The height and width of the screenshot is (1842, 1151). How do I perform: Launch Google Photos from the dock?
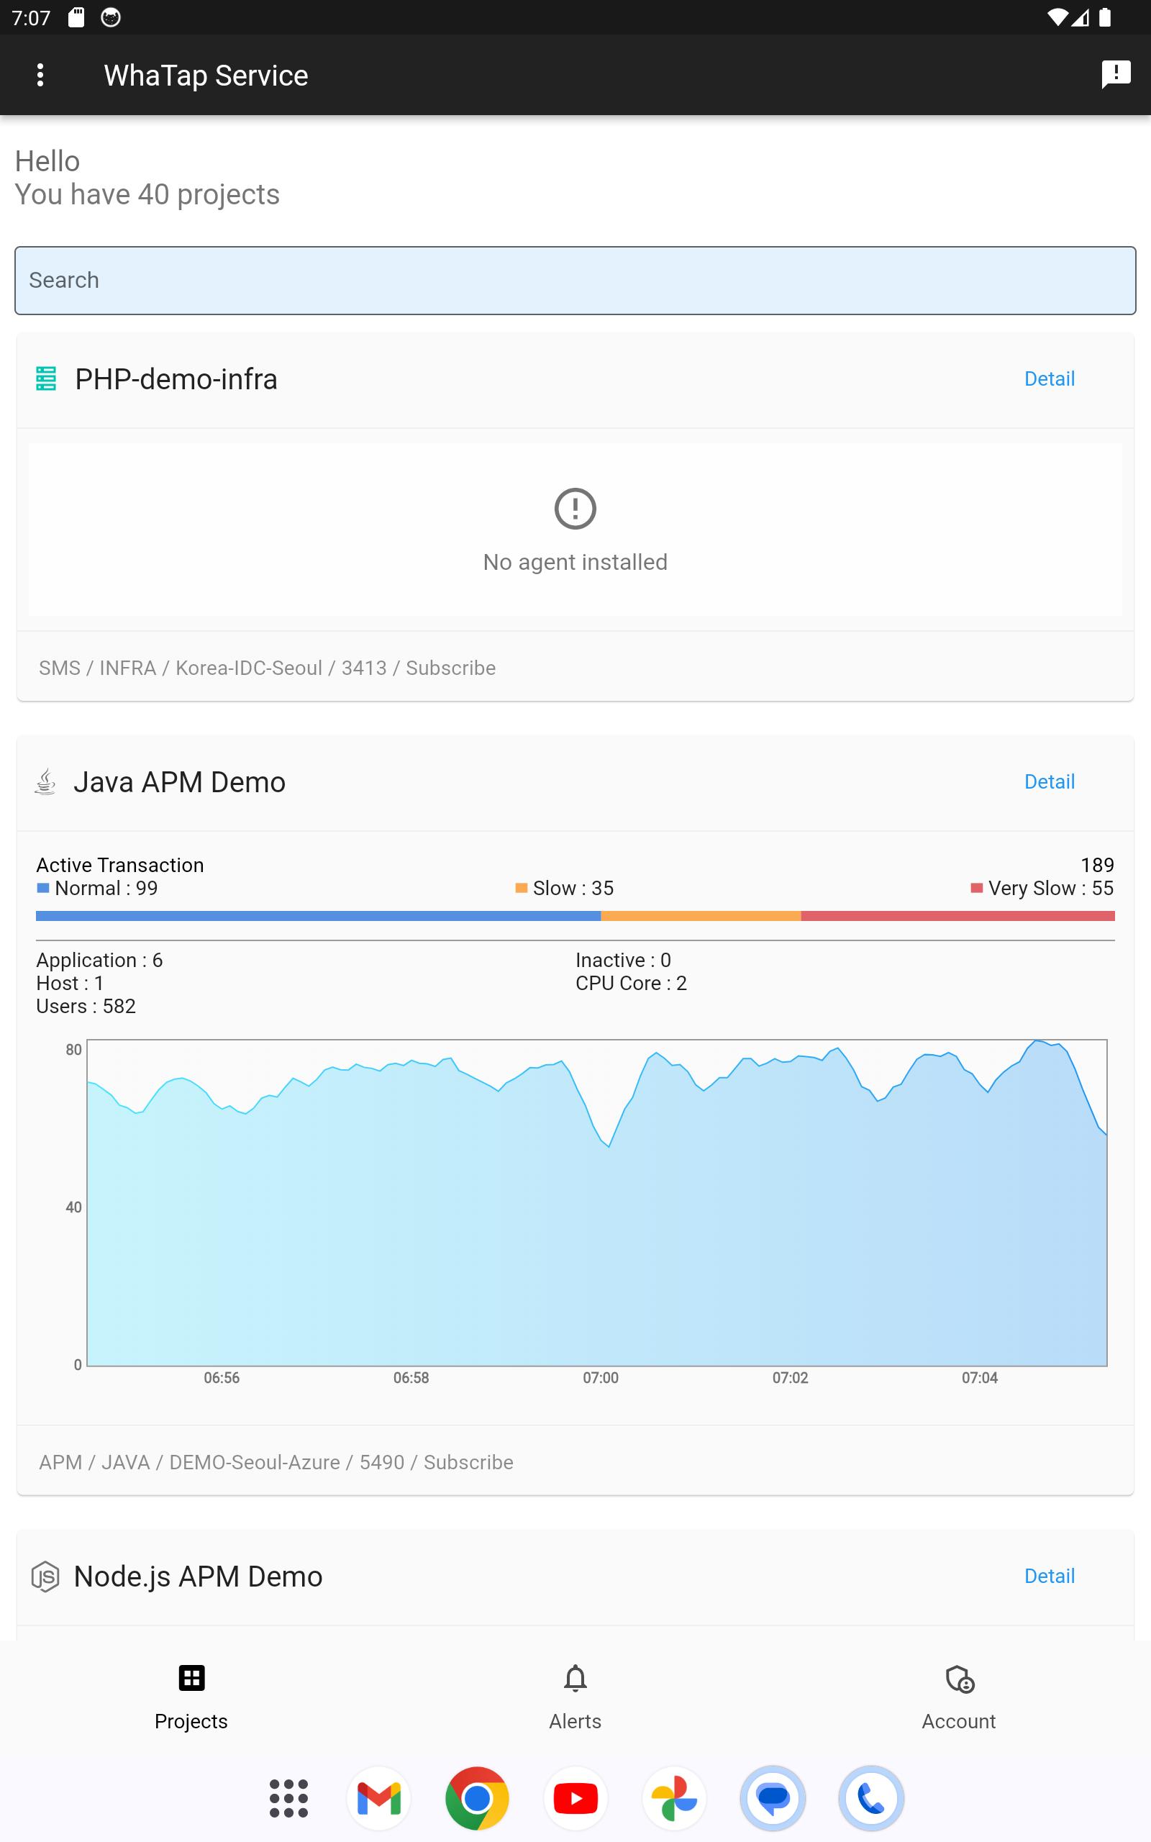click(x=674, y=1798)
